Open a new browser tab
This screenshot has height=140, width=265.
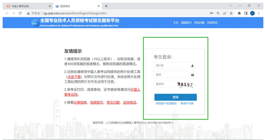coord(106,6)
